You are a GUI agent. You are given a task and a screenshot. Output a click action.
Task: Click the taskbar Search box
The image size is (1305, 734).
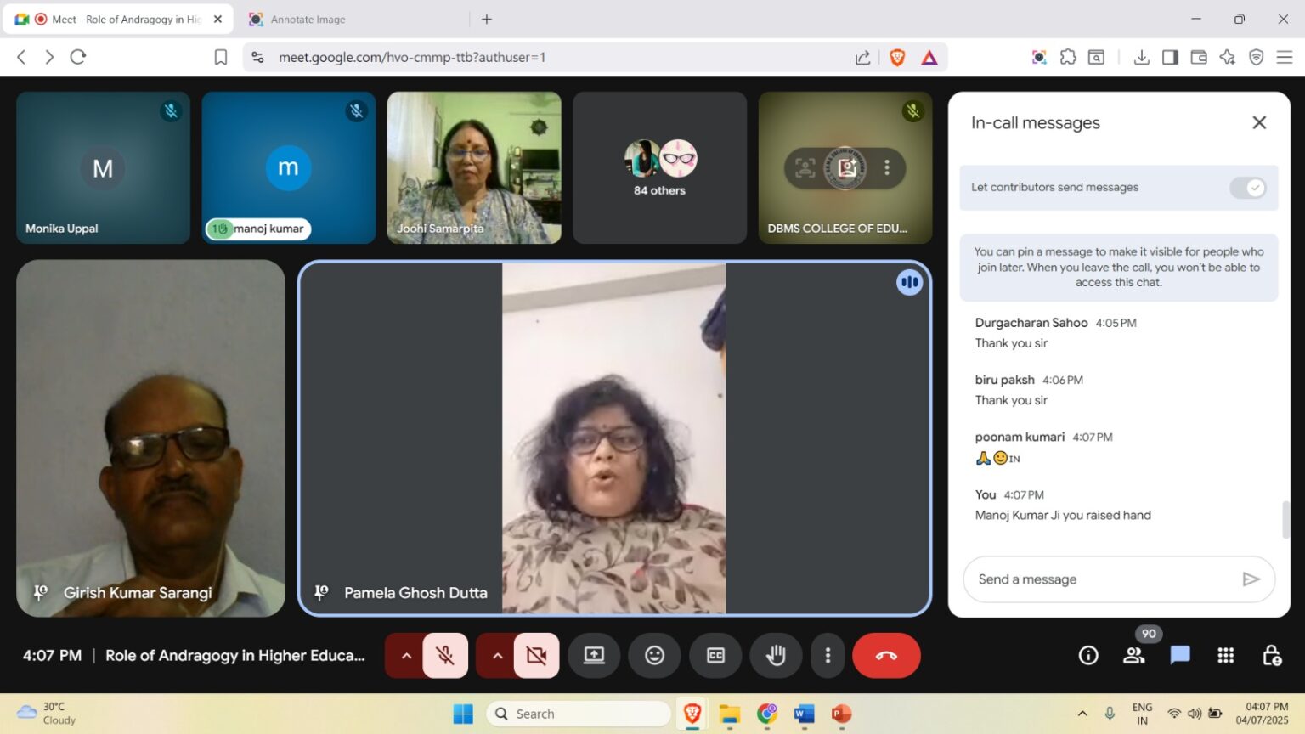(x=578, y=714)
